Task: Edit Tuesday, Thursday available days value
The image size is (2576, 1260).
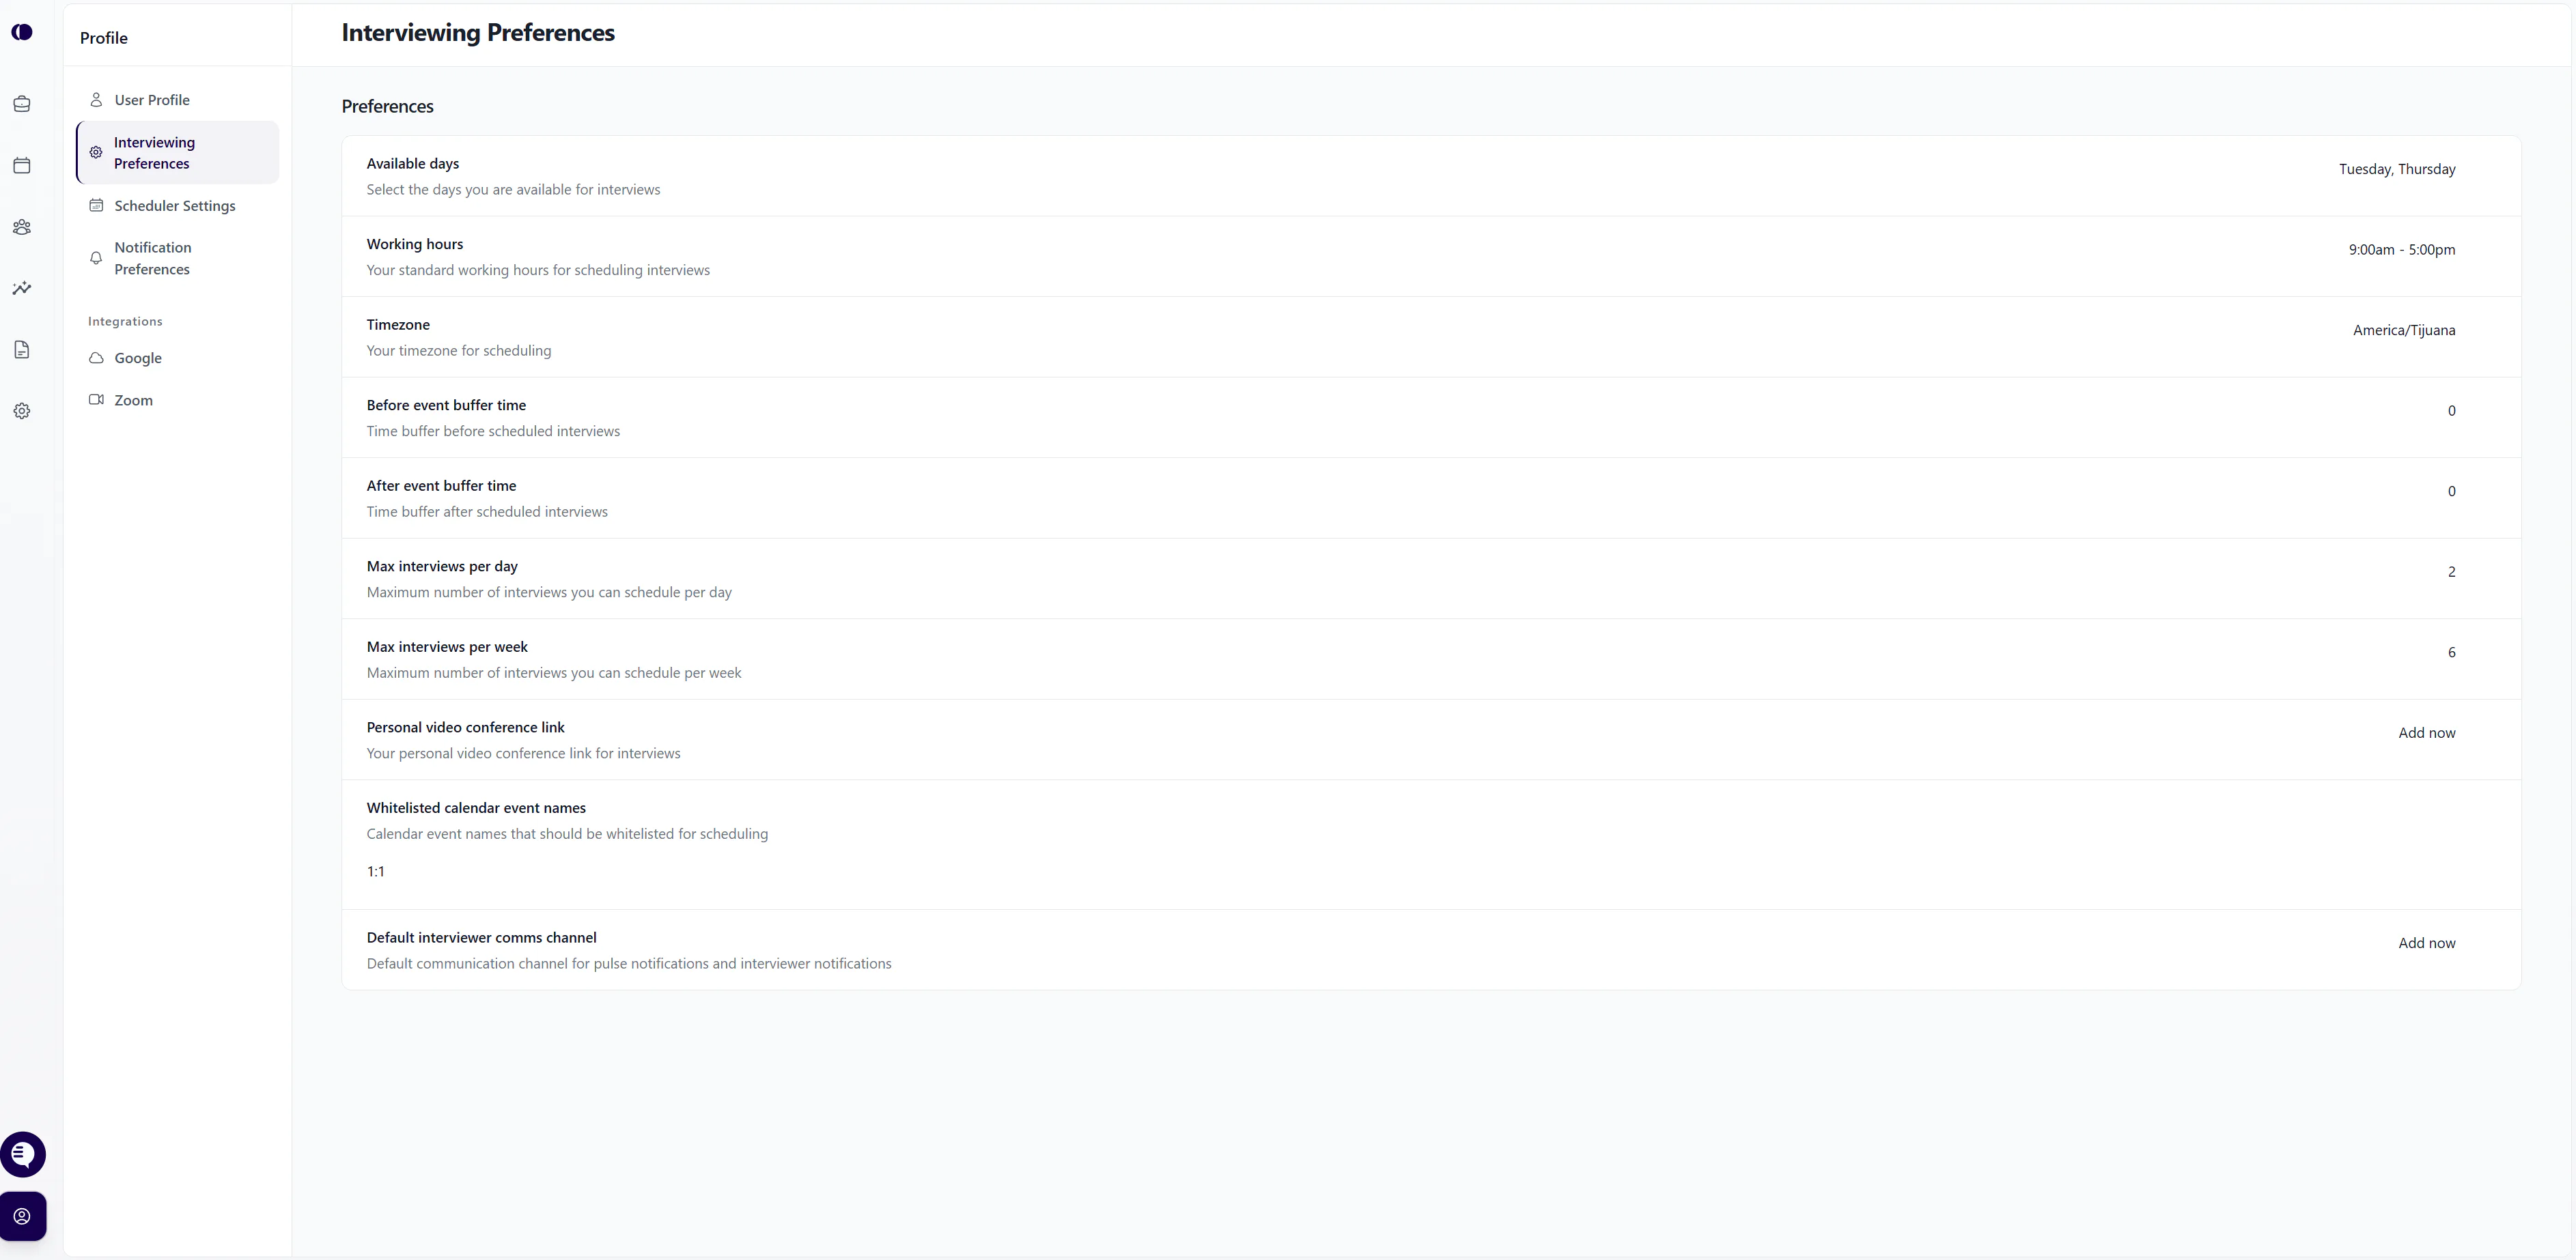Action: pos(2397,170)
